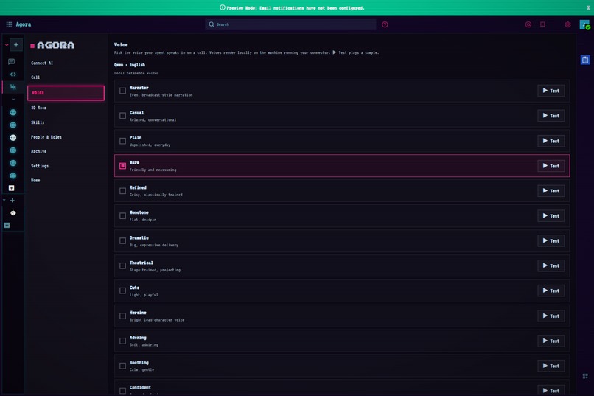Screen dimensions: 594x396
Task: Test the Narrator voice sample
Action: coord(551,91)
